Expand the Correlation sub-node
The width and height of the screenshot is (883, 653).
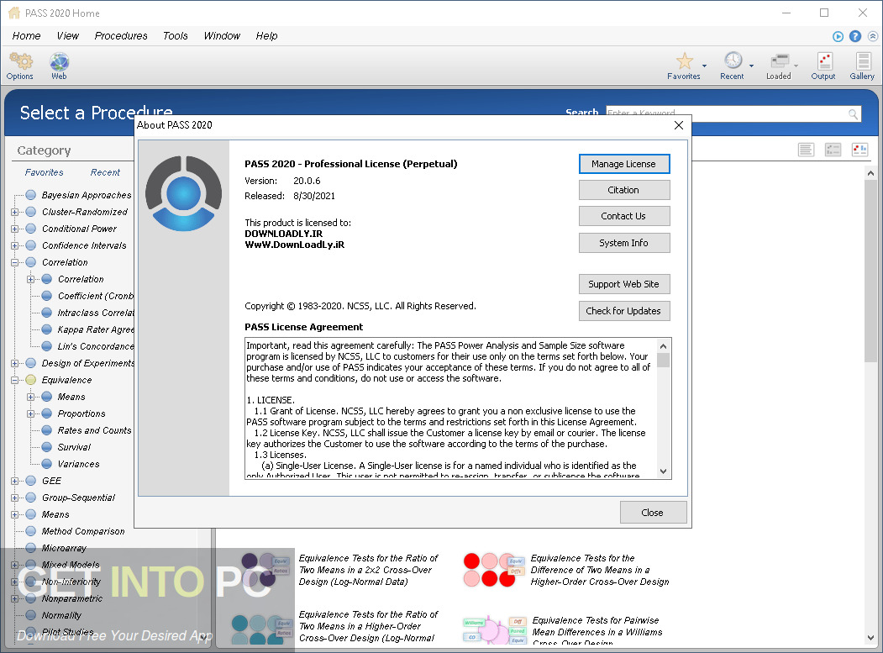click(x=30, y=280)
